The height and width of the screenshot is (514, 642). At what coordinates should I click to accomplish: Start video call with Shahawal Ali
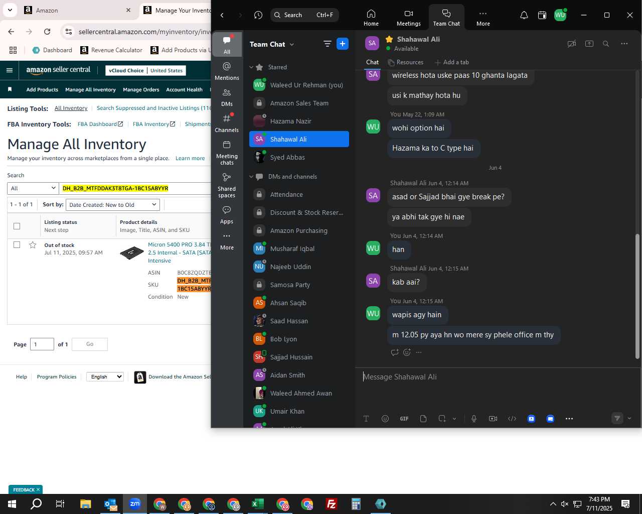(x=571, y=44)
